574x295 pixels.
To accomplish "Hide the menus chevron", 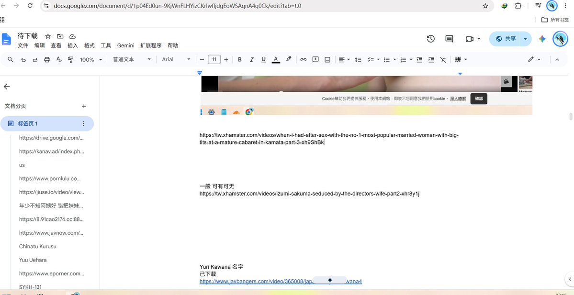I will pos(557,60).
